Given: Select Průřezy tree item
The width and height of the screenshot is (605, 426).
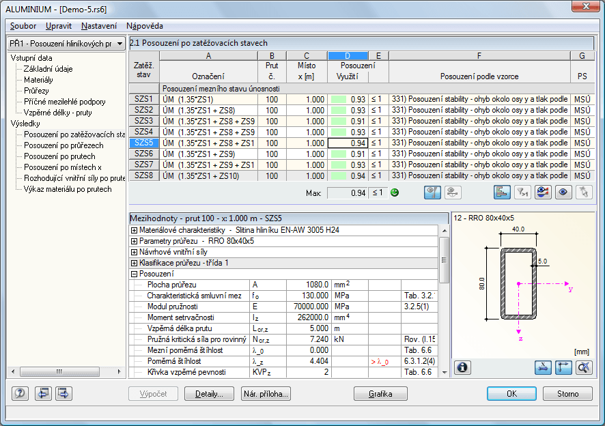Looking at the screenshot, I should pyautogui.click(x=36, y=91).
